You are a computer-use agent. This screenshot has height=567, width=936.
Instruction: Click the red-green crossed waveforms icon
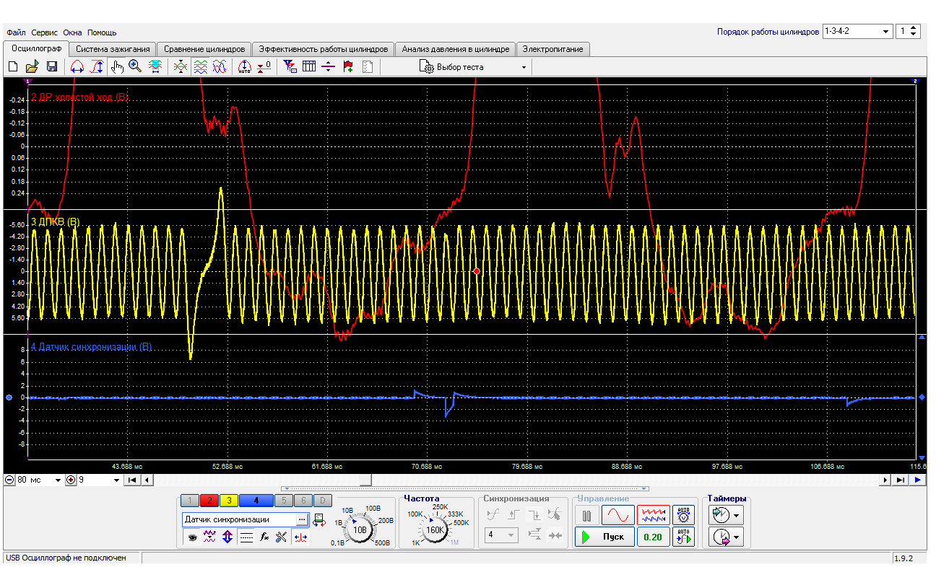181,67
